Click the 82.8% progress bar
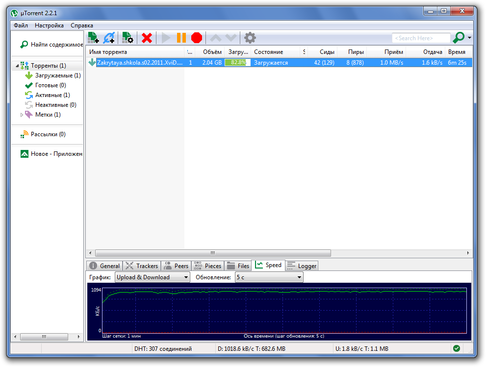486x367 pixels. [237, 63]
